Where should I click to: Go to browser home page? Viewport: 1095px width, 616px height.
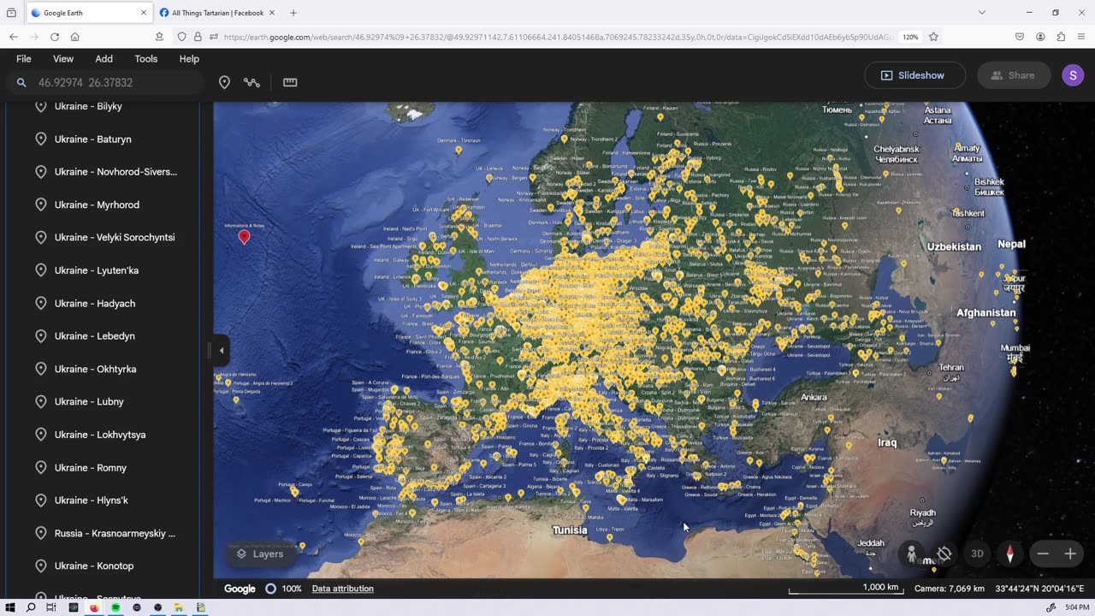[75, 37]
